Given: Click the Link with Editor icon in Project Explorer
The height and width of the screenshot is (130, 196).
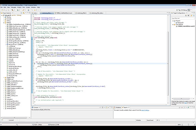Looking at the screenshot, I should point(24,13).
